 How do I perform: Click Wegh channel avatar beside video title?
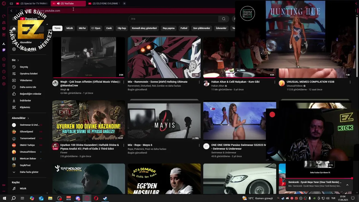click(x=55, y=83)
